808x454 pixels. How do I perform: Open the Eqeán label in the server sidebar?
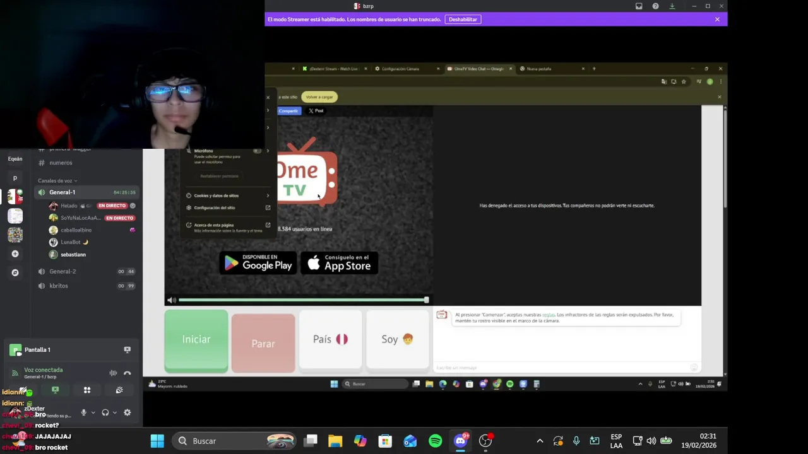pyautogui.click(x=15, y=159)
